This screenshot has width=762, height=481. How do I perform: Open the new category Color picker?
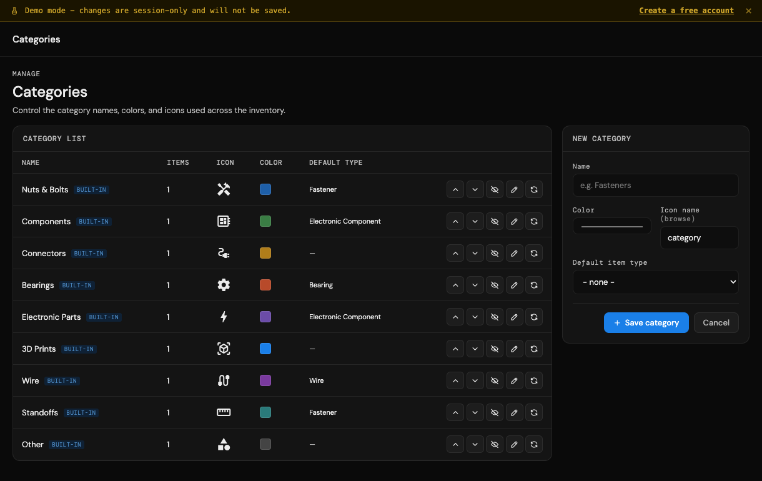612,226
